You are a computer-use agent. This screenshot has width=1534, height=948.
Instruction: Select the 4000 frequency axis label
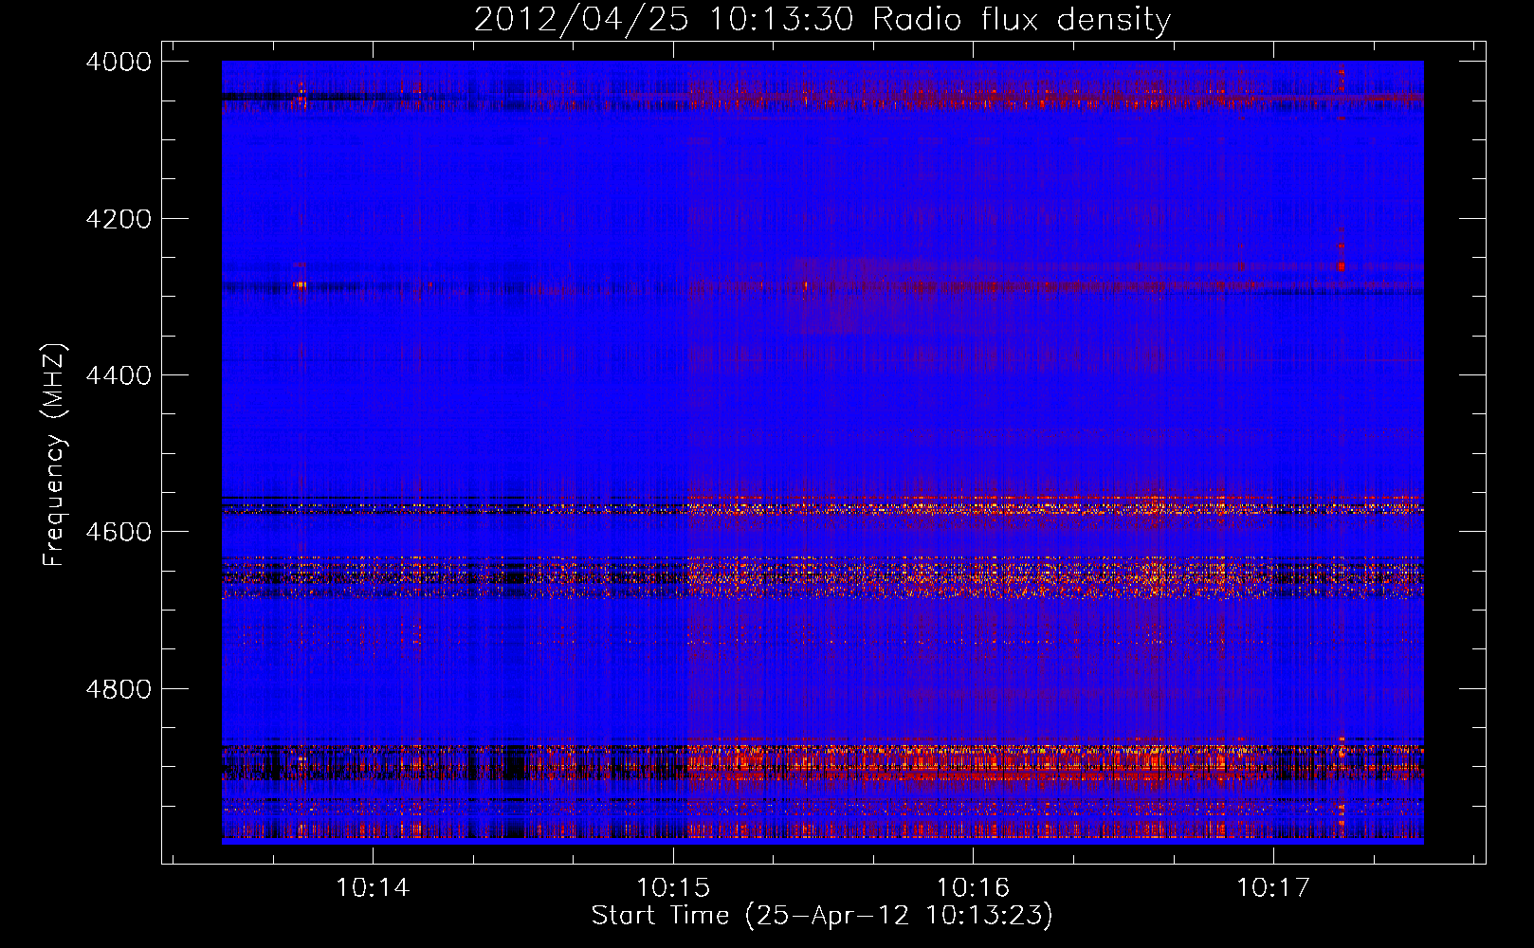click(119, 62)
